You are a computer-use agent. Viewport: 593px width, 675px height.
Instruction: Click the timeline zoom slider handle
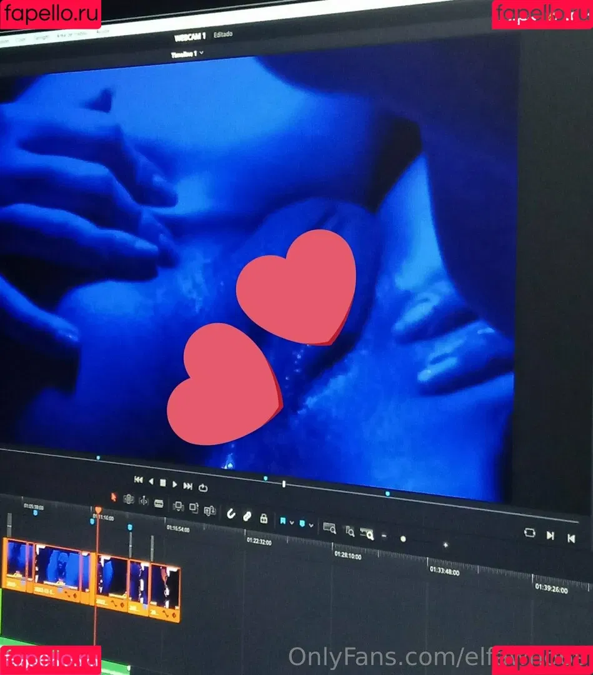click(x=403, y=539)
